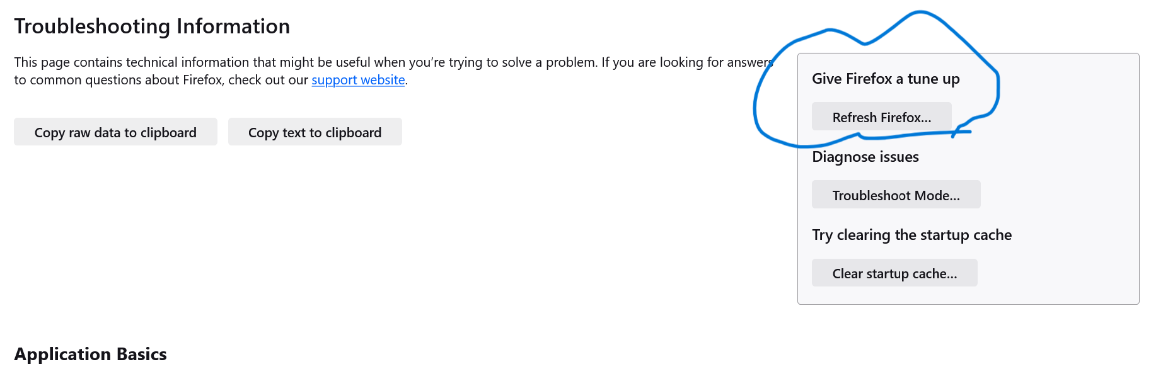Click the Refresh Firefox… button
Viewport: 1151px width, 374px height.
tap(881, 117)
